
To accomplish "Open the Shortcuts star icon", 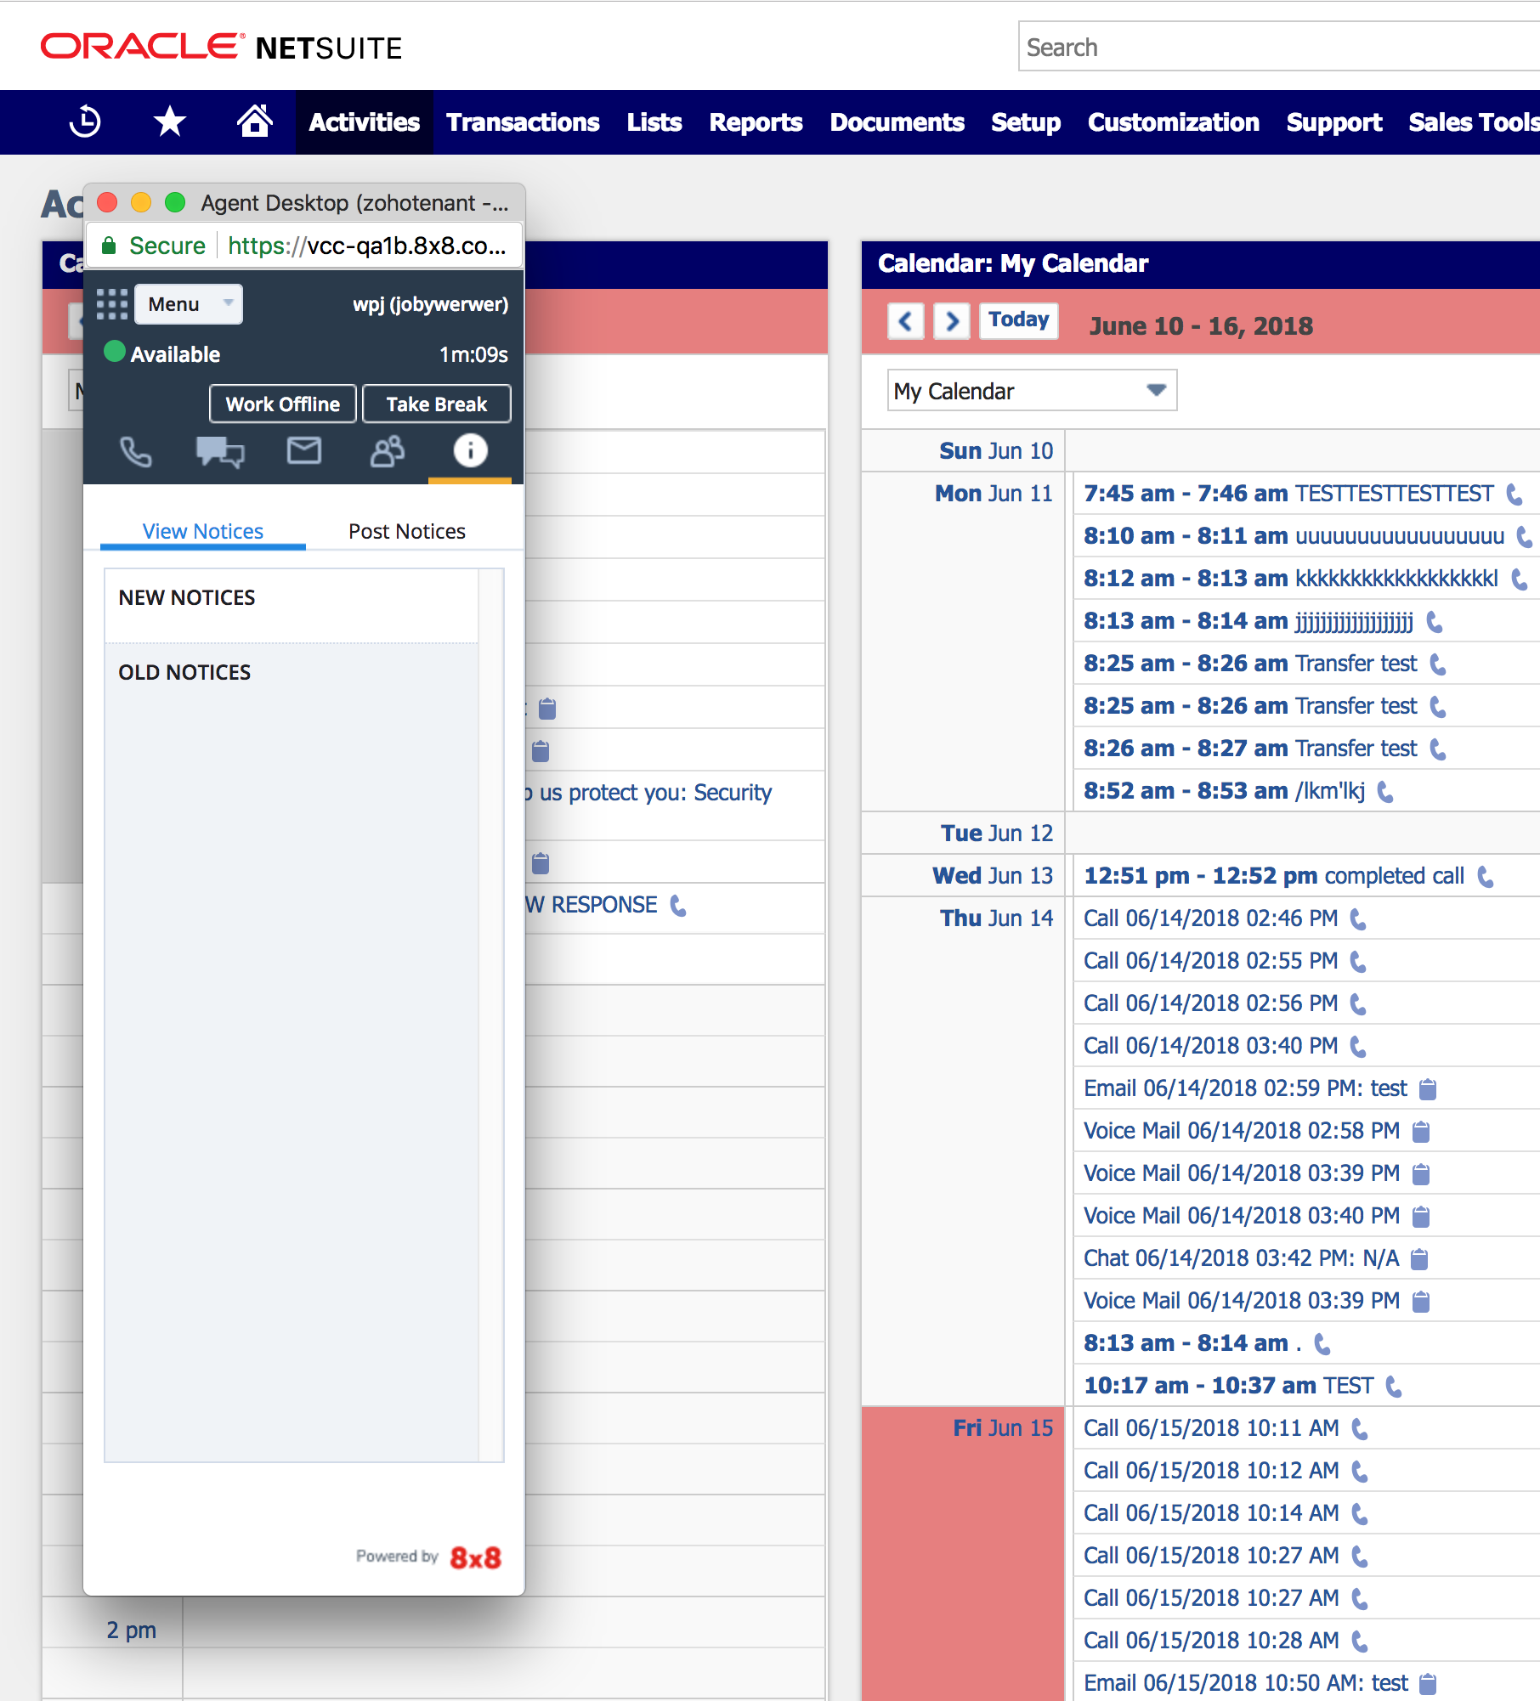I will tap(170, 121).
